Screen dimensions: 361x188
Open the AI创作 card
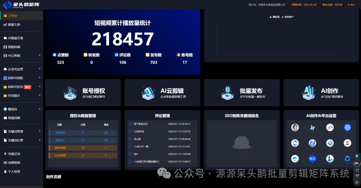[321, 93]
